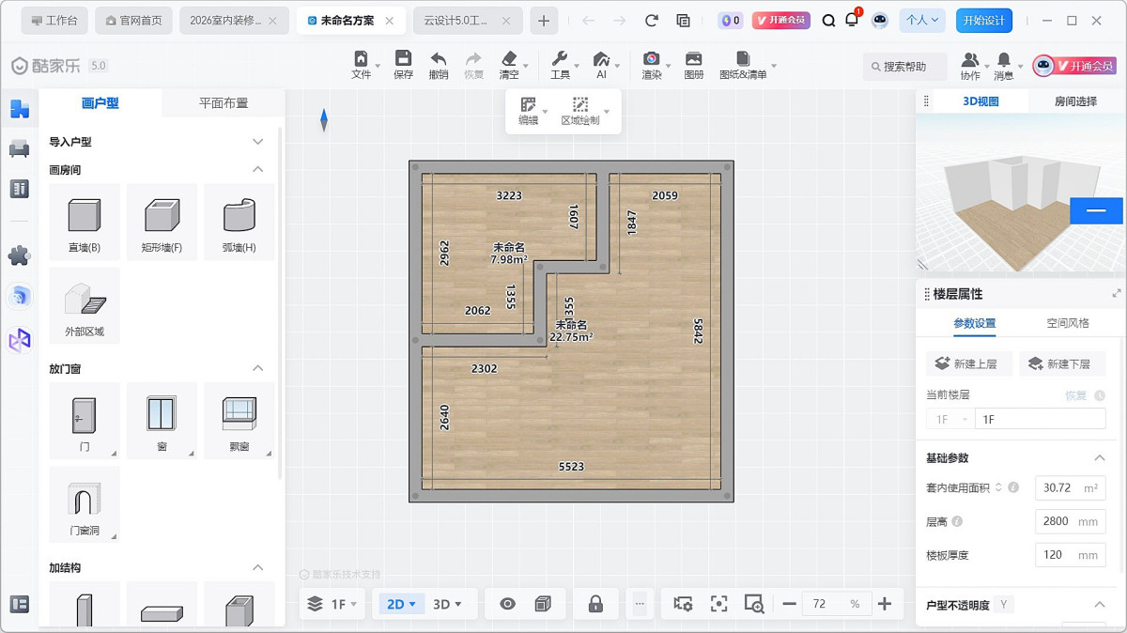Toggle the eye visibility button in bottom bar
Image resolution: width=1127 pixels, height=633 pixels.
507,604
